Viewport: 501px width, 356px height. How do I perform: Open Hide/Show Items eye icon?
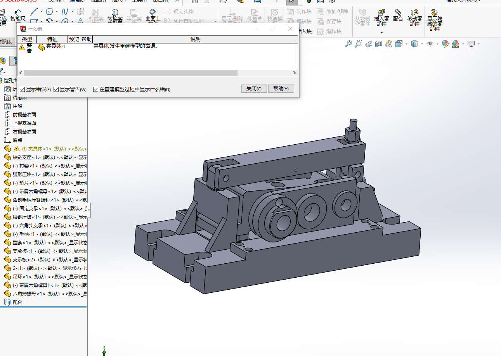430,44
